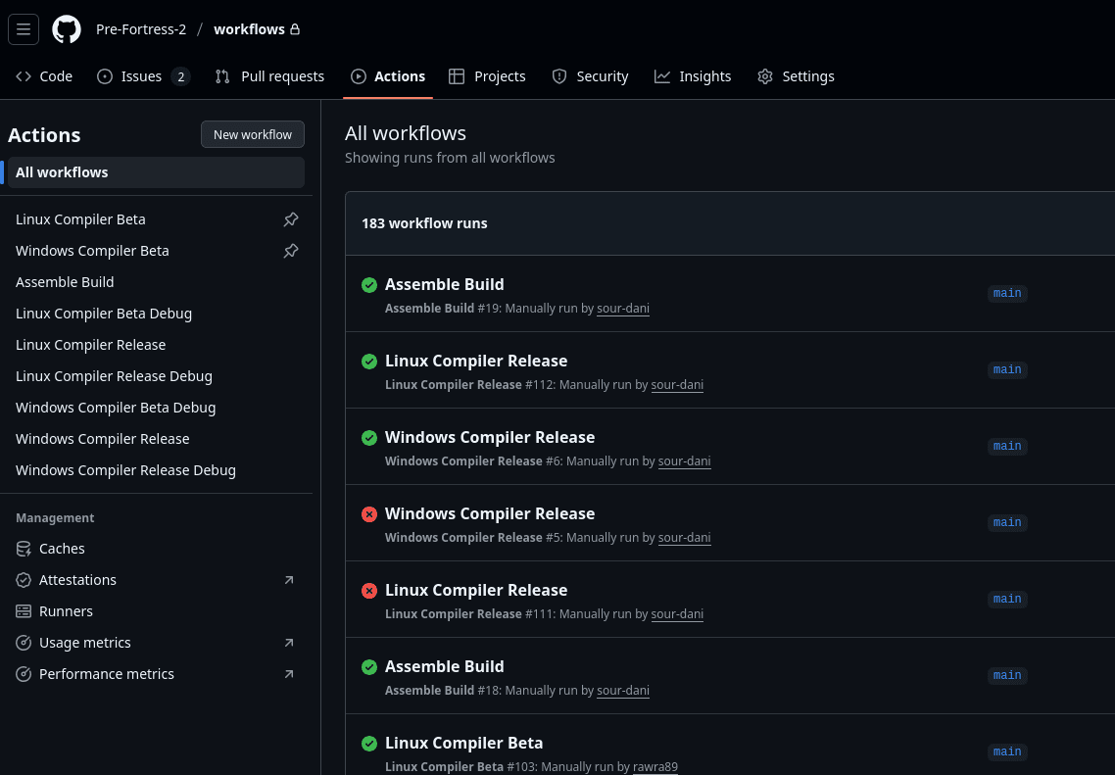1115x775 pixels.
Task: Open Assemble Build run #18
Action: (x=445, y=666)
